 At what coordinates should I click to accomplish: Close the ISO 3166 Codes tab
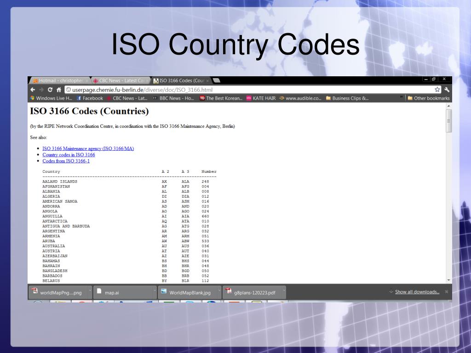(207, 81)
